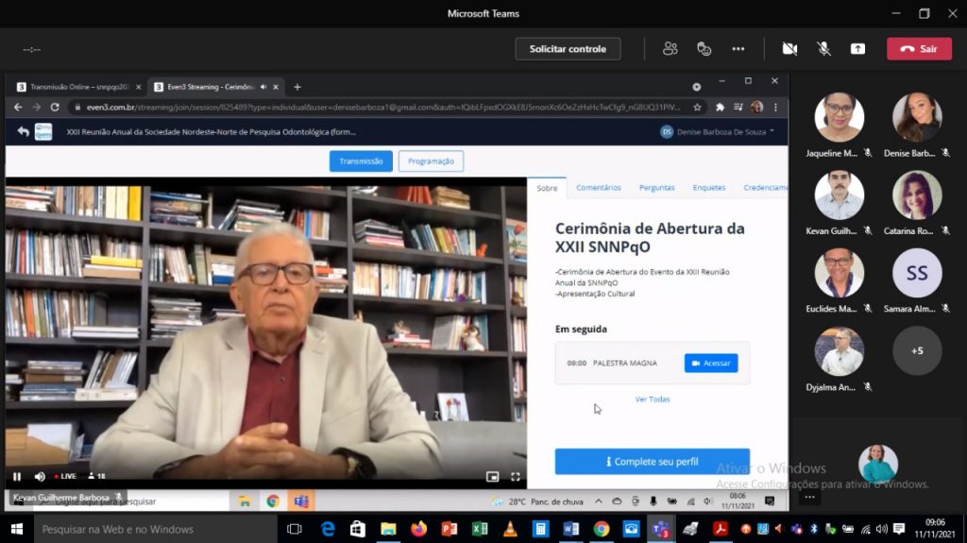Select Euclides Ma. participant avatar
Image resolution: width=967 pixels, height=543 pixels.
coord(839,273)
